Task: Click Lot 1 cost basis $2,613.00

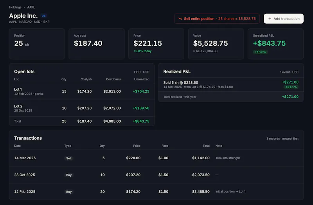Action: [112, 91]
